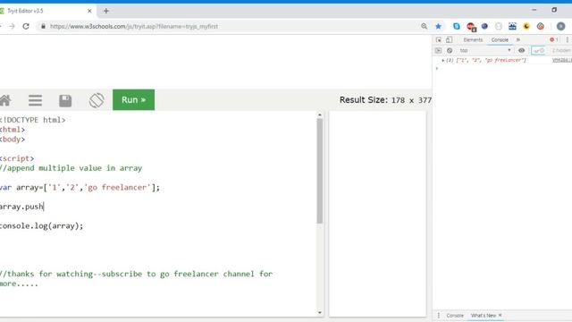The width and height of the screenshot is (572, 322).
Task: Open the W3Schools home icon
Action: click(5, 100)
